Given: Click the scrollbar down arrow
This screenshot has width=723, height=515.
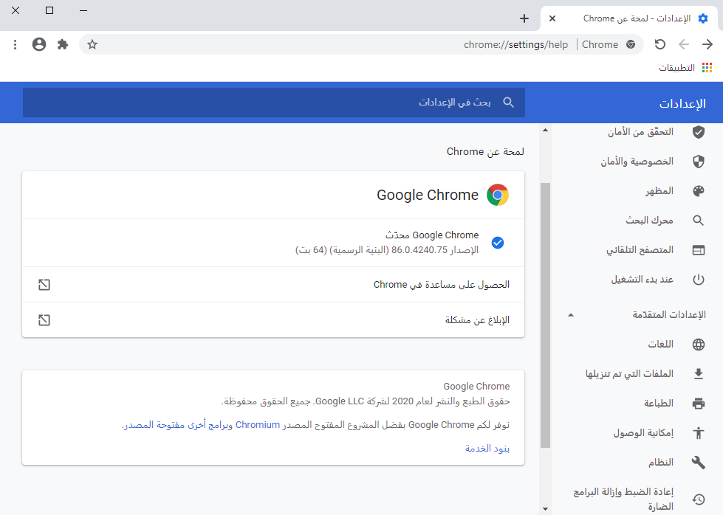Looking at the screenshot, I should tap(546, 509).
